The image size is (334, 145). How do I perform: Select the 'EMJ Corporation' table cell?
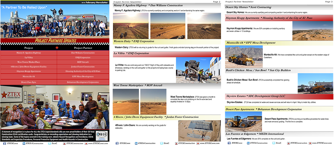(x=83, y=58)
